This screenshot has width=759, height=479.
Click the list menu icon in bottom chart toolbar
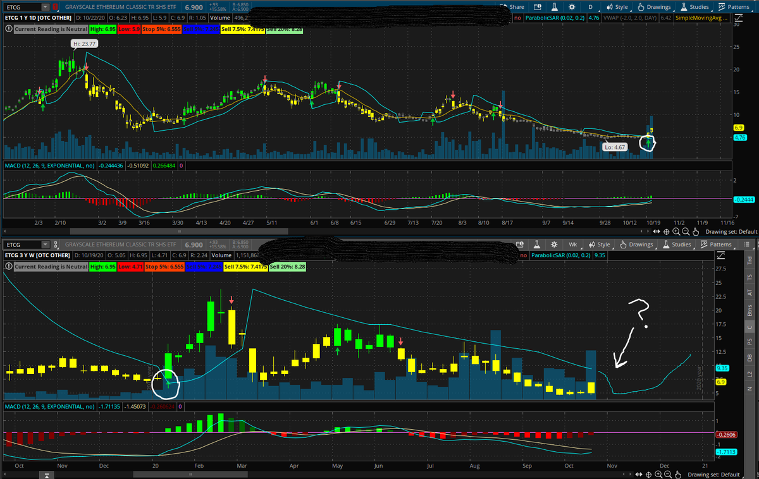[x=746, y=244]
